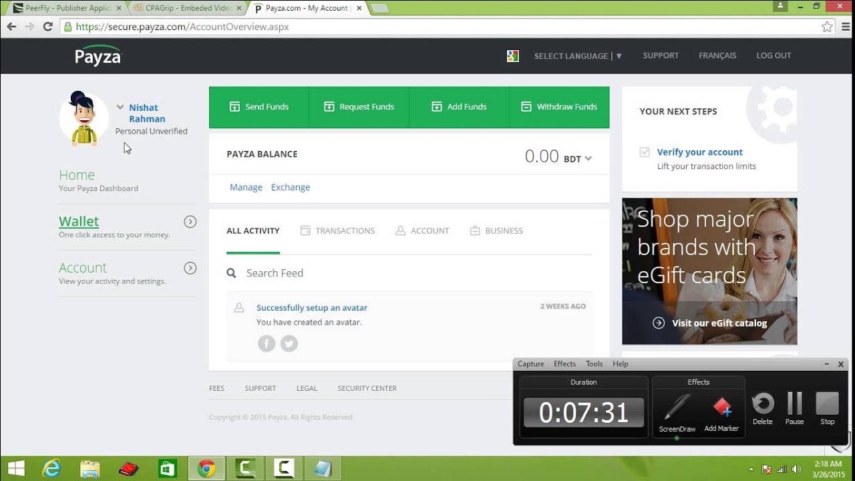855x481 pixels.
Task: Switch site to Français
Action: pyautogui.click(x=717, y=55)
